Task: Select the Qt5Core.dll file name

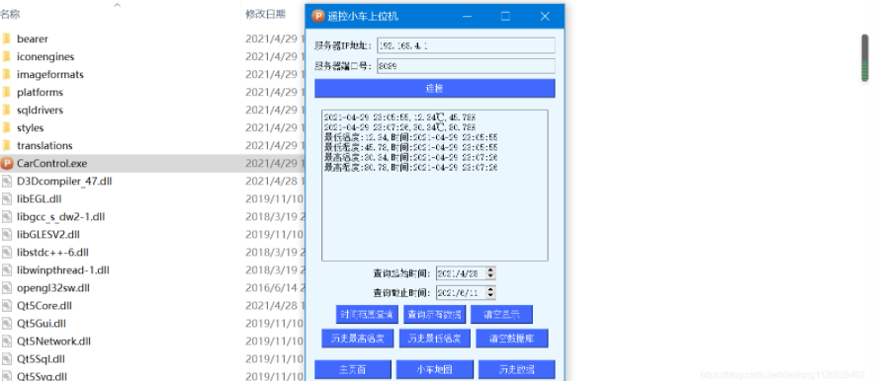Action: click(x=44, y=306)
